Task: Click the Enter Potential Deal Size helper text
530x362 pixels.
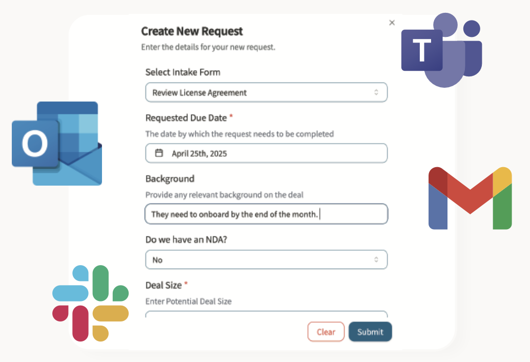Action: coord(189,301)
